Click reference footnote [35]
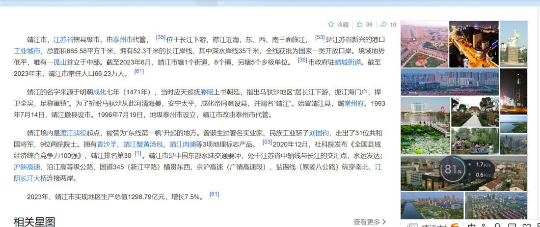This screenshot has height=227, width=540. [161, 37]
